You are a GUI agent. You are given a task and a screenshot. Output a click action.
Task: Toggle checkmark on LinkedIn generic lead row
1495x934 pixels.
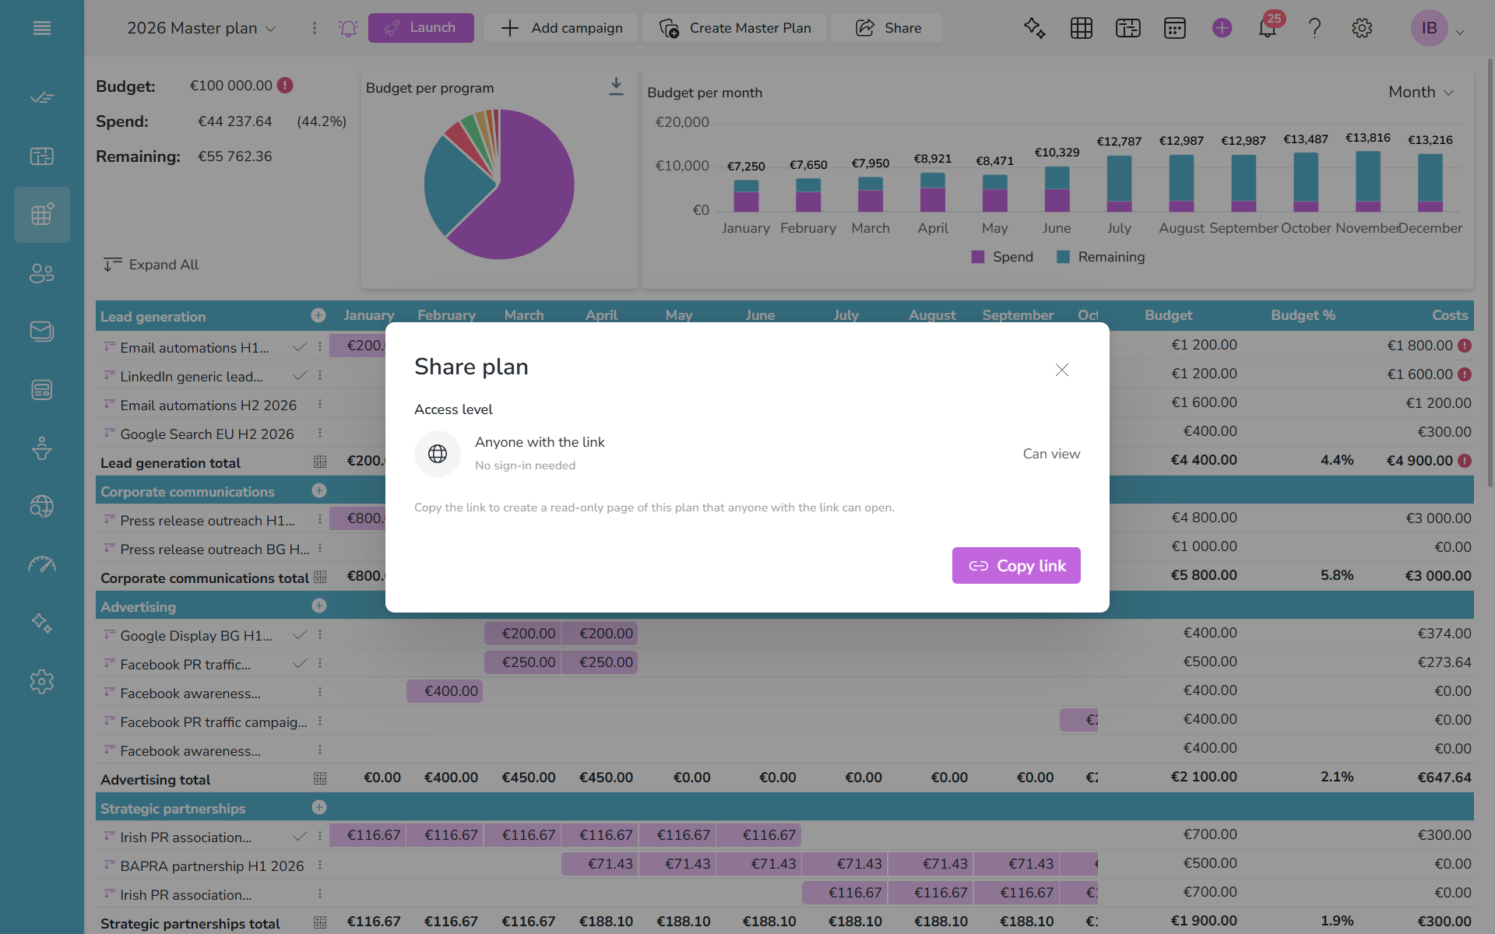(x=299, y=376)
